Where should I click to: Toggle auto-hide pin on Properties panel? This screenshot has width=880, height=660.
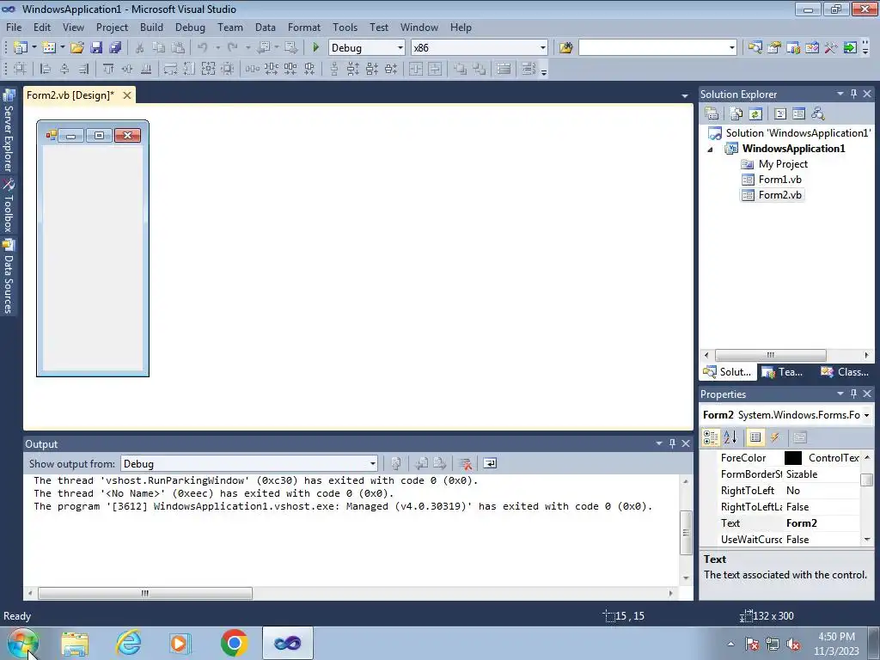(x=853, y=394)
